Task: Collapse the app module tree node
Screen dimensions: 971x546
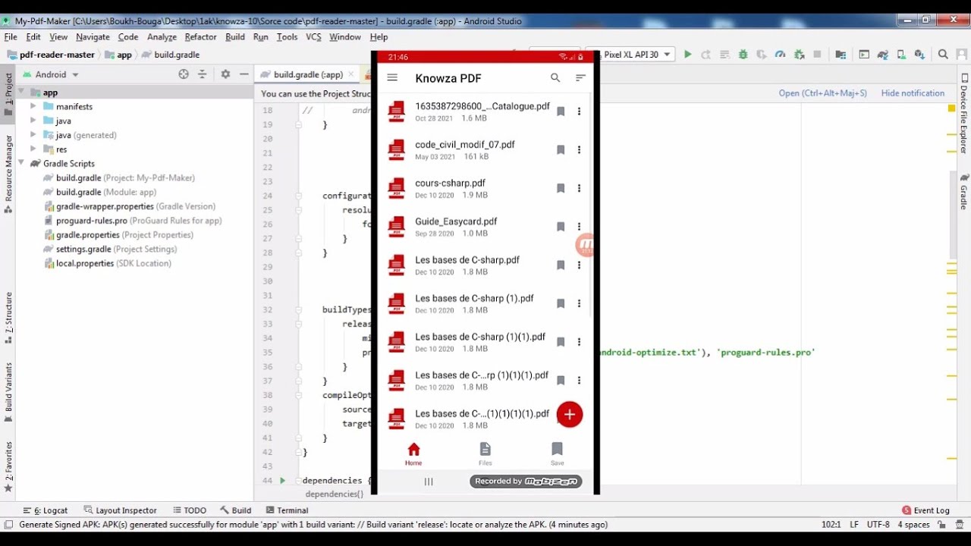Action: pyautogui.click(x=21, y=93)
